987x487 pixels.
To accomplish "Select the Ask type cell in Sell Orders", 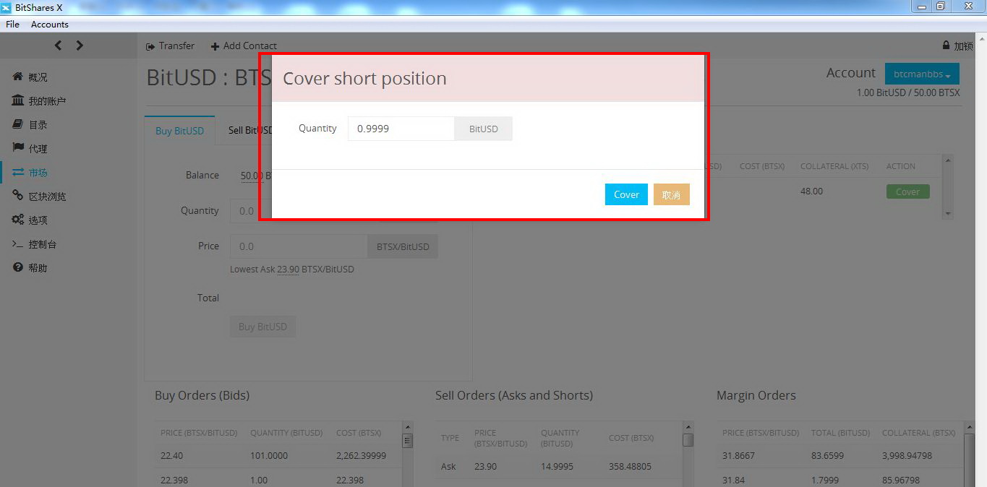I will [x=448, y=467].
